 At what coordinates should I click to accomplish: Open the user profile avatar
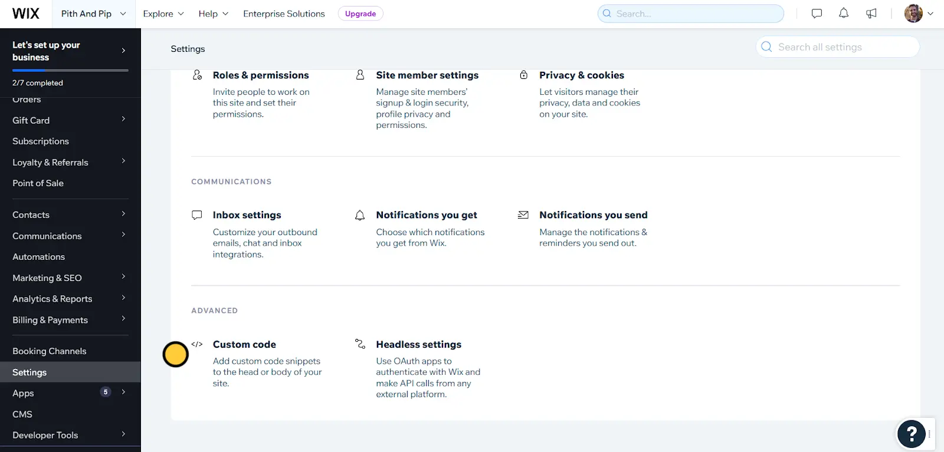(x=913, y=14)
